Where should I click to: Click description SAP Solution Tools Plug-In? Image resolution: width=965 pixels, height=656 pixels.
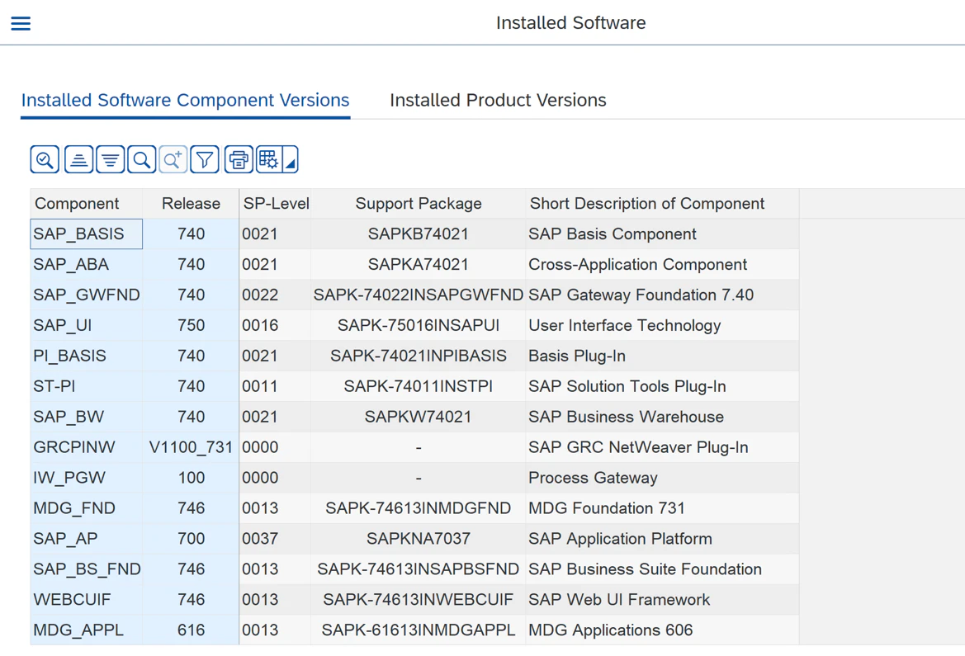pyautogui.click(x=662, y=386)
